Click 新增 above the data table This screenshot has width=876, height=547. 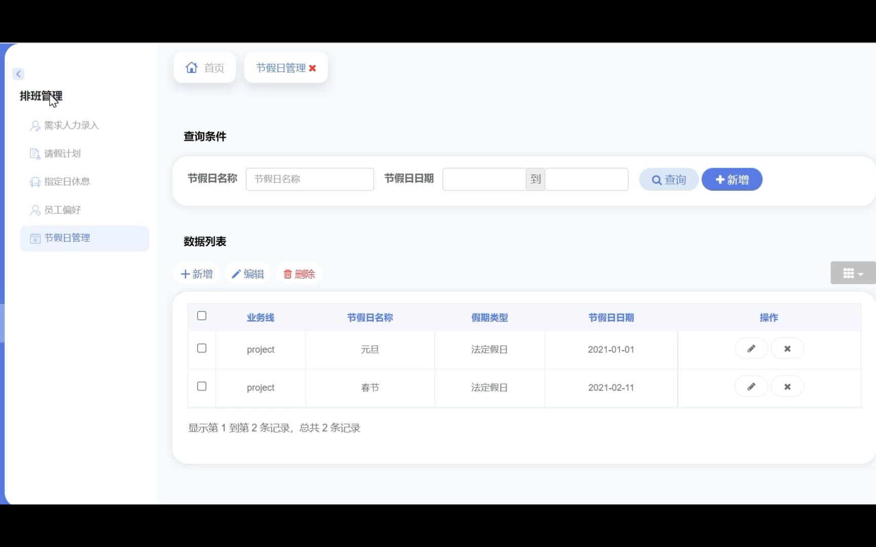click(x=197, y=274)
